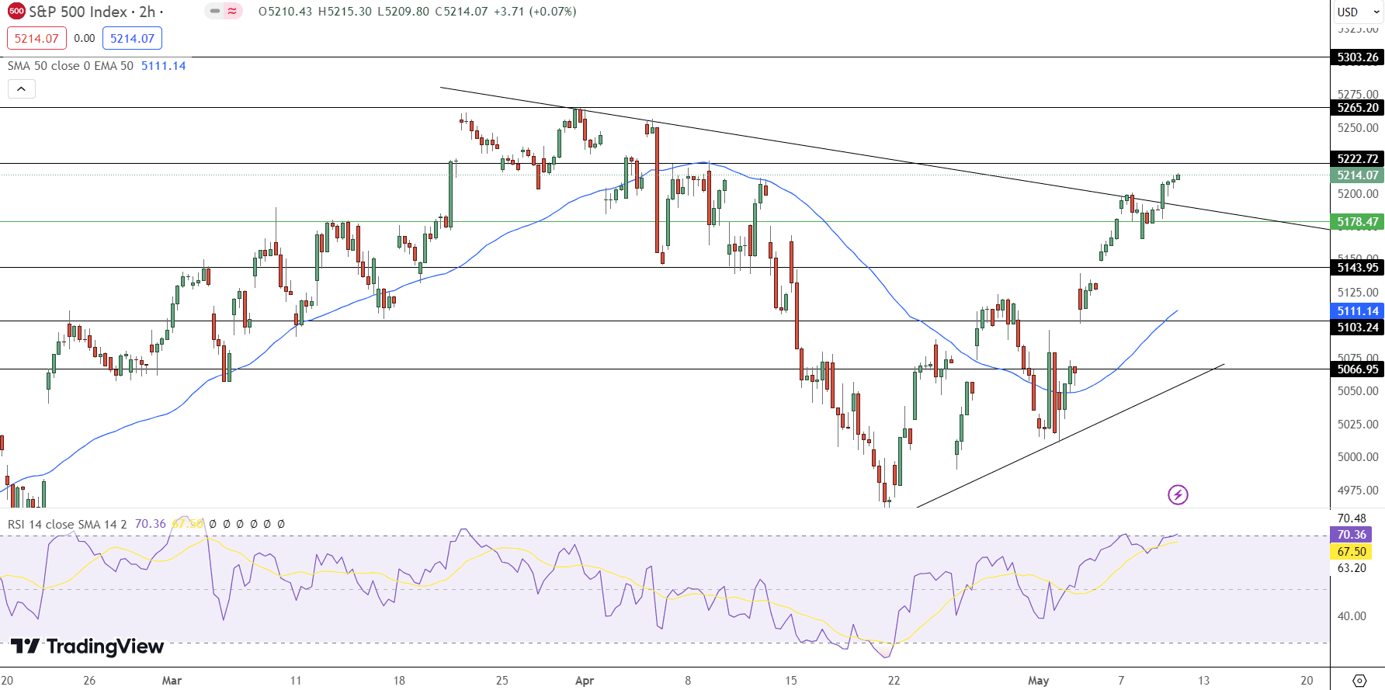The image size is (1385, 690).
Task: Collapse the indicator legend with chevron arrow
Action: point(22,89)
